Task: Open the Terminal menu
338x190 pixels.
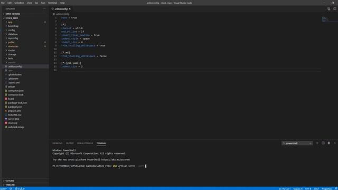Action: pos(52,3)
